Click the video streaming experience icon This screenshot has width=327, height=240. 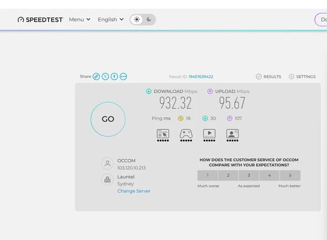tap(209, 135)
